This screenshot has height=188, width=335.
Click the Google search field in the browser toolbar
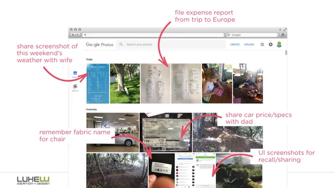[x=252, y=35]
